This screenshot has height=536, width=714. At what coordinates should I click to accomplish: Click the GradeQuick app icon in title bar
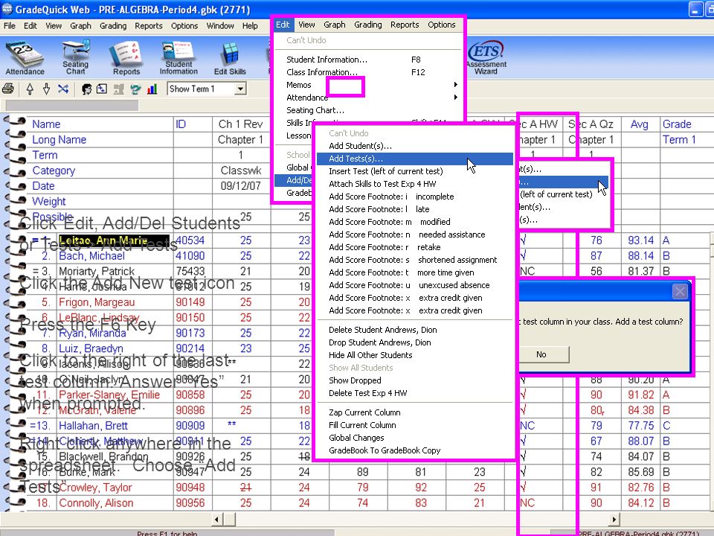[x=7, y=9]
